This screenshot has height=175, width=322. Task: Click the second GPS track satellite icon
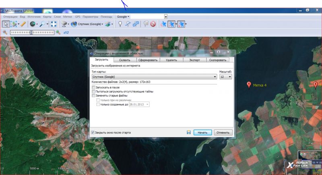coord(171,24)
